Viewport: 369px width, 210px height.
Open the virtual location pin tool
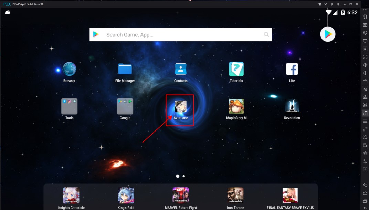[x=365, y=33]
